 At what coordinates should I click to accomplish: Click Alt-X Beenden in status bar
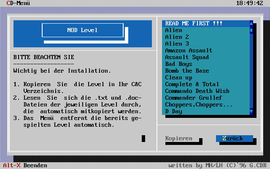pos(25,166)
